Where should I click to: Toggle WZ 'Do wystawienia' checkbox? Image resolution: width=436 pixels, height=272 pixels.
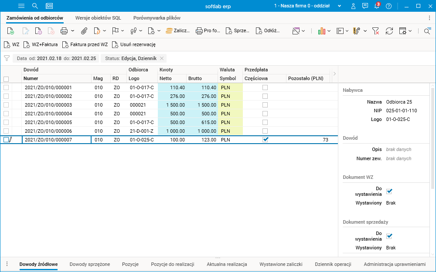389,191
